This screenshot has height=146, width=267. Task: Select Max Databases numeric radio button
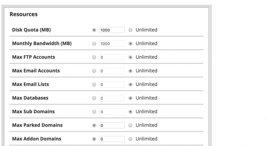tap(94, 98)
